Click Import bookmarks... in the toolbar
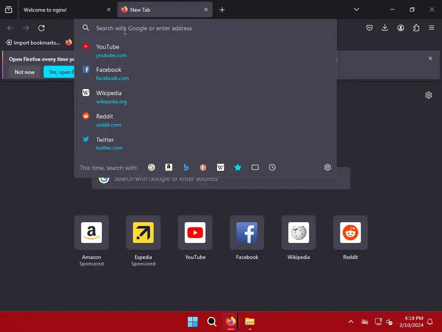442x332 pixels. point(33,43)
